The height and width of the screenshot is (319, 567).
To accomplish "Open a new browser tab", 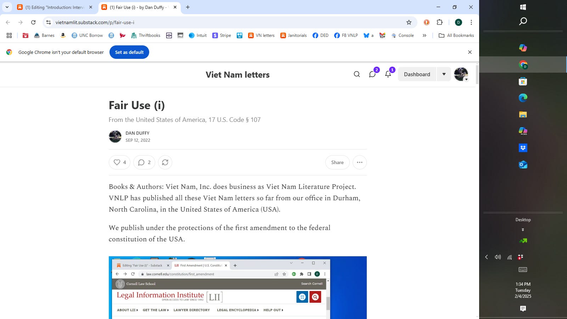I will click(x=188, y=7).
